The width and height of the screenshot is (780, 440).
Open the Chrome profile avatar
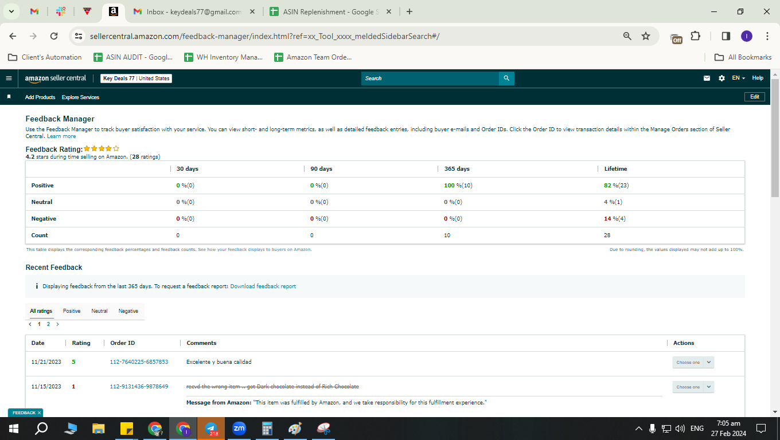point(746,36)
